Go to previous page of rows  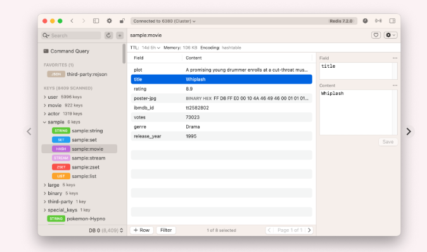[x=269, y=230]
